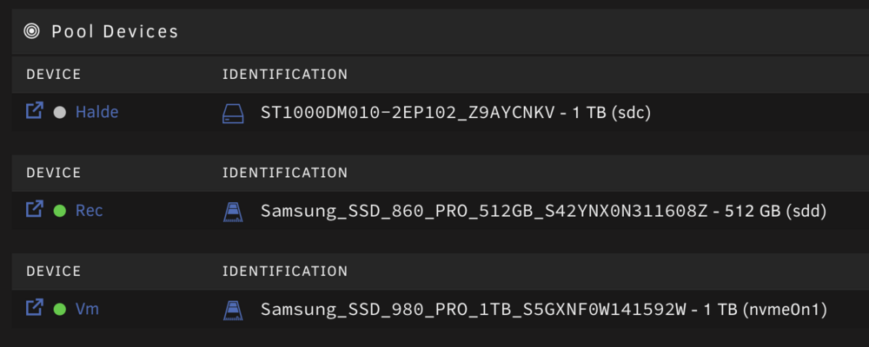Image resolution: width=869 pixels, height=347 pixels.
Task: Click the DEVICE column header above Halde
Action: point(54,74)
